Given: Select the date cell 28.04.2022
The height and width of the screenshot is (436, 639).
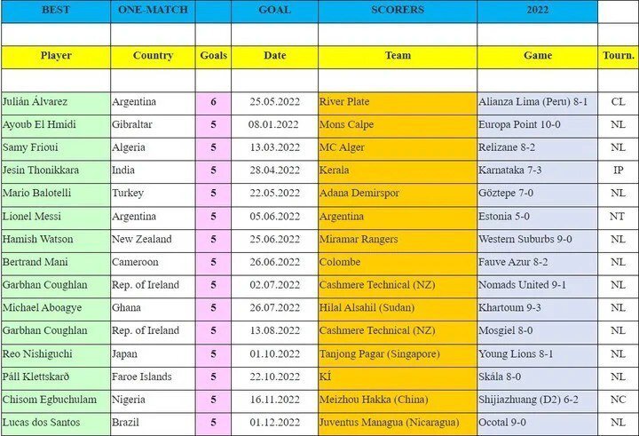Looking at the screenshot, I should (x=274, y=170).
